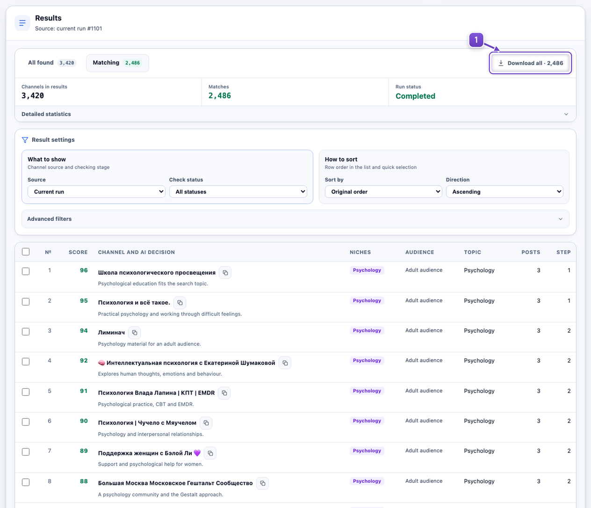The image size is (591, 508).
Task: Copy the Интеллектуальная психология channel name
Action: coord(285,363)
